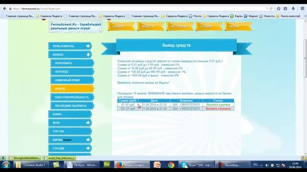Screen dimensions: 307x172
Task: Click the Выплата отменена status cell
Action: click(x=218, y=108)
